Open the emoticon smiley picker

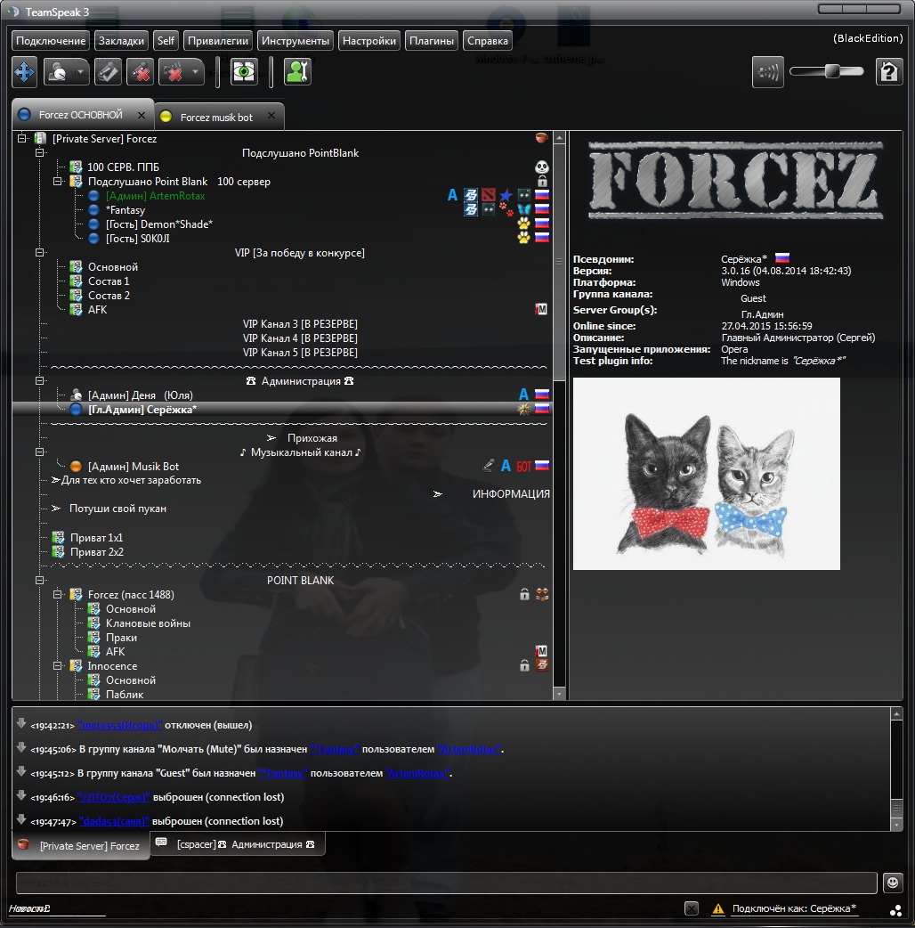coord(892,882)
